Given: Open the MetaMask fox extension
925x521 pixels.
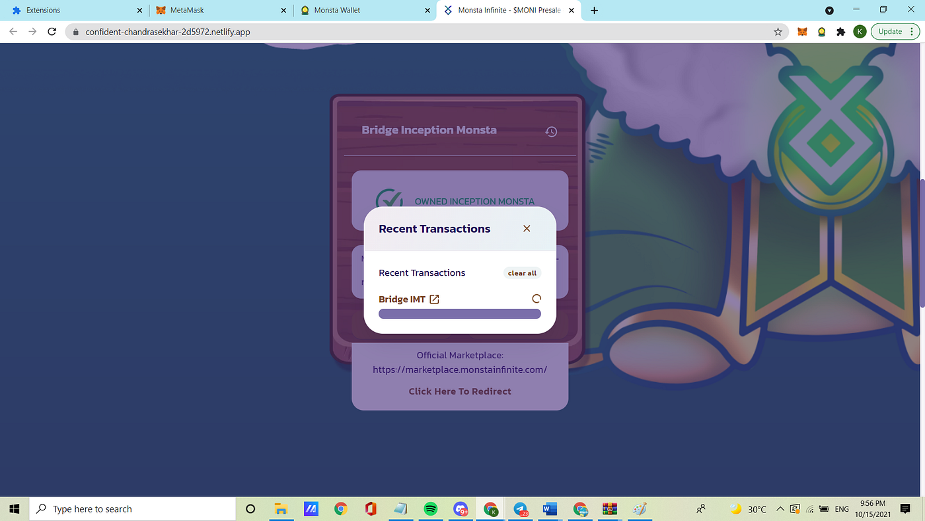Looking at the screenshot, I should pyautogui.click(x=802, y=32).
